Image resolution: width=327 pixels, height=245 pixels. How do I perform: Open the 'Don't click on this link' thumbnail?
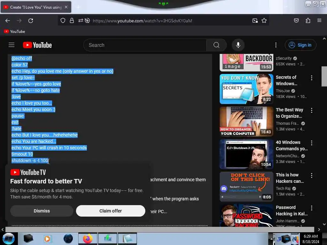click(x=247, y=186)
